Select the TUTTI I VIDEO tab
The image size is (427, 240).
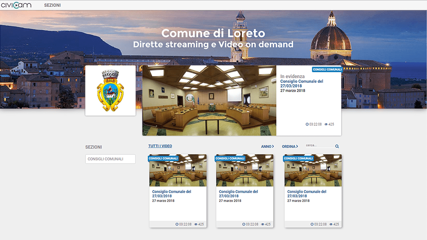point(160,146)
